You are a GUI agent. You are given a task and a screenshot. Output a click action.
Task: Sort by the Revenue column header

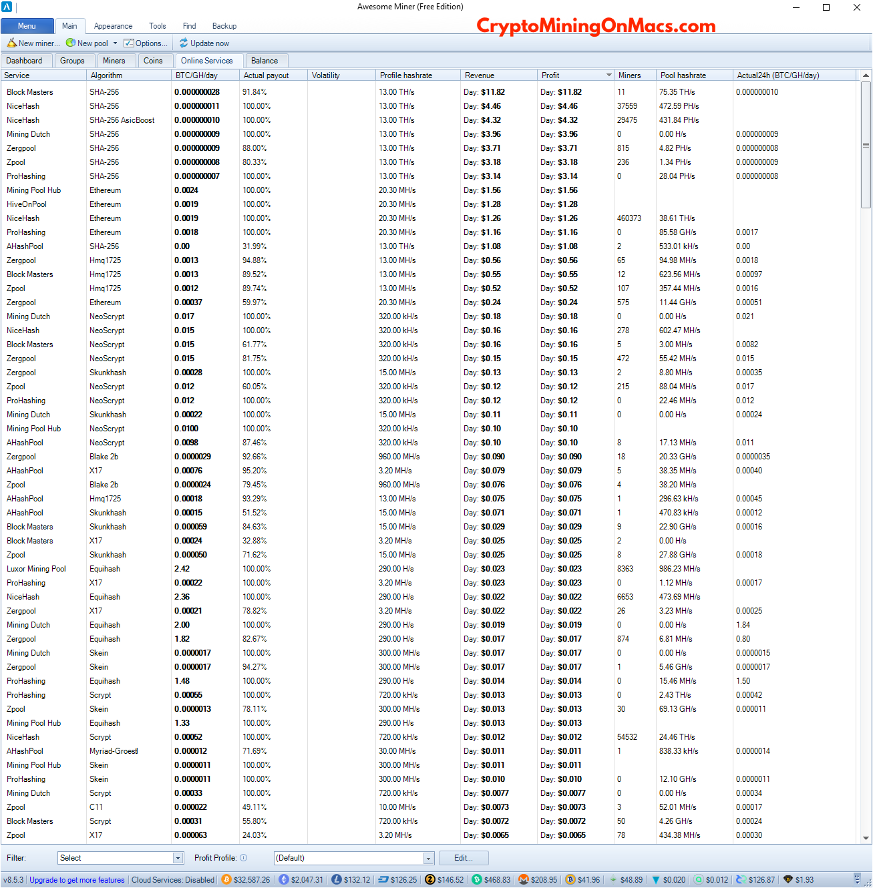pos(499,75)
